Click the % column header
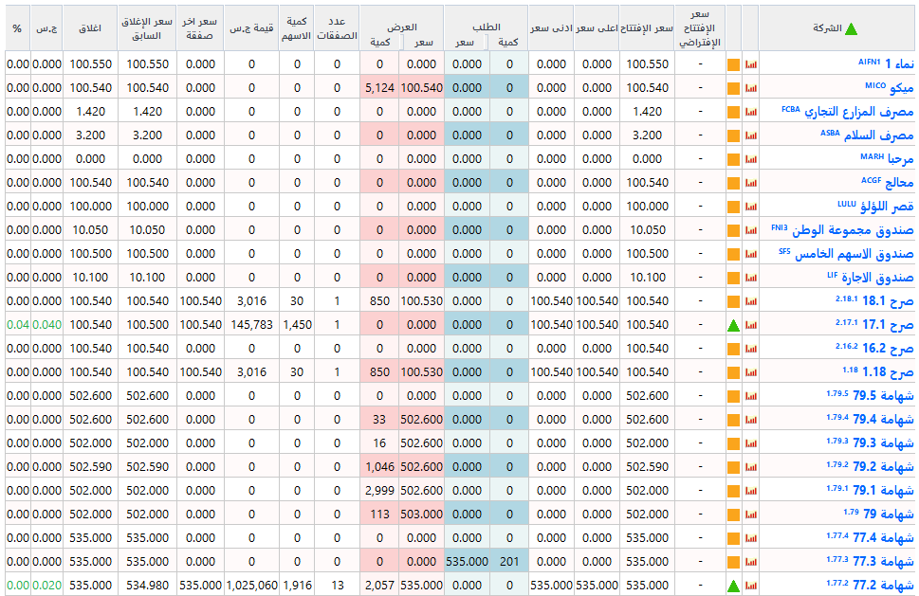 coord(18,28)
